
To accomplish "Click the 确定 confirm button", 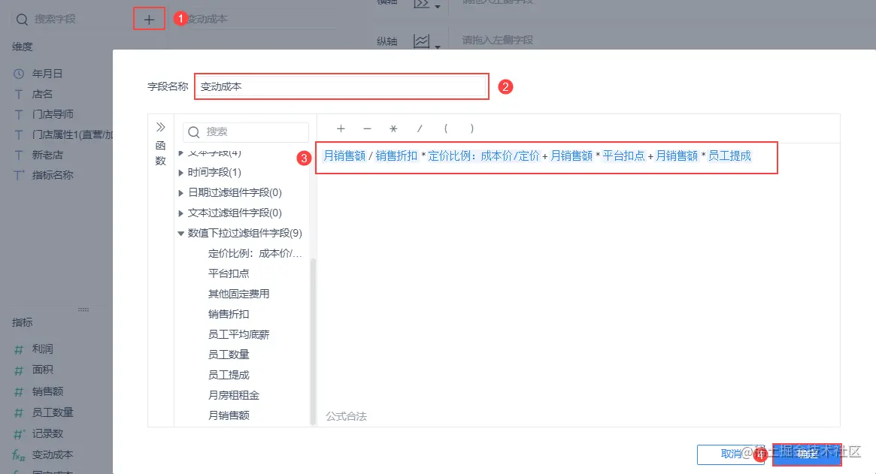I will [807, 454].
